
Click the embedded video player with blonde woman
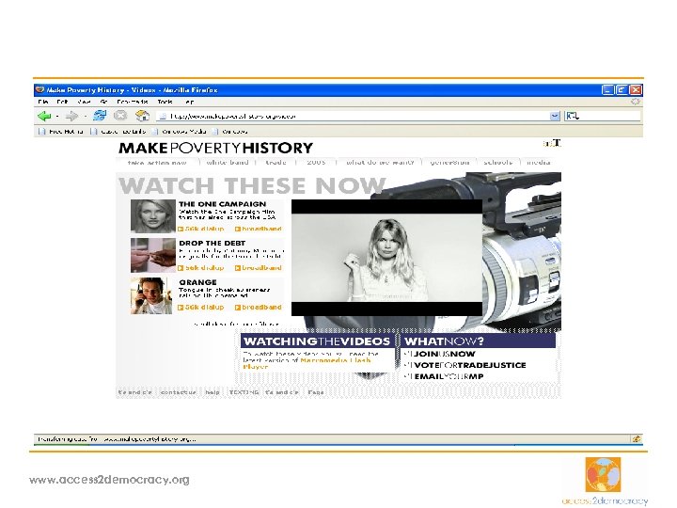[x=386, y=258]
